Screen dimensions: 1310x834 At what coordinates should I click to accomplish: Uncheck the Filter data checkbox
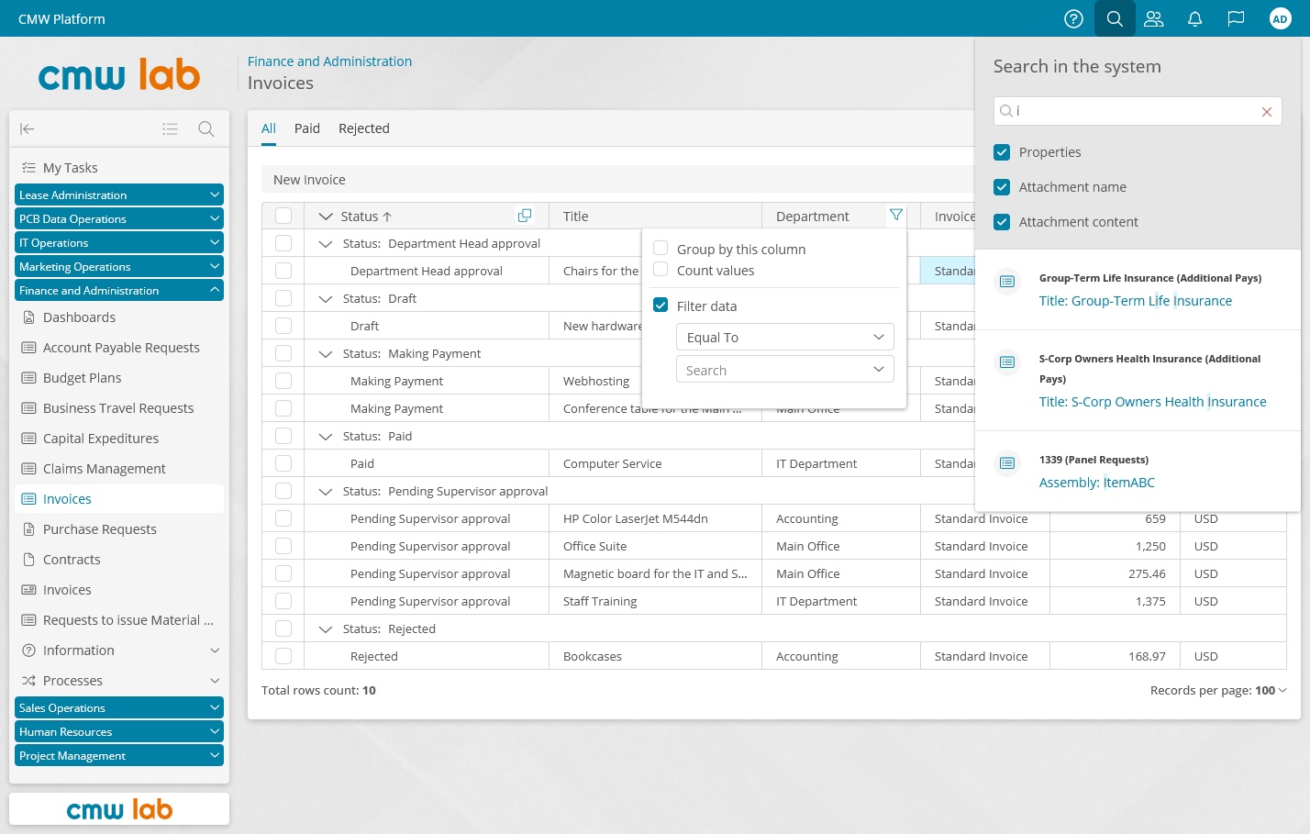click(661, 306)
